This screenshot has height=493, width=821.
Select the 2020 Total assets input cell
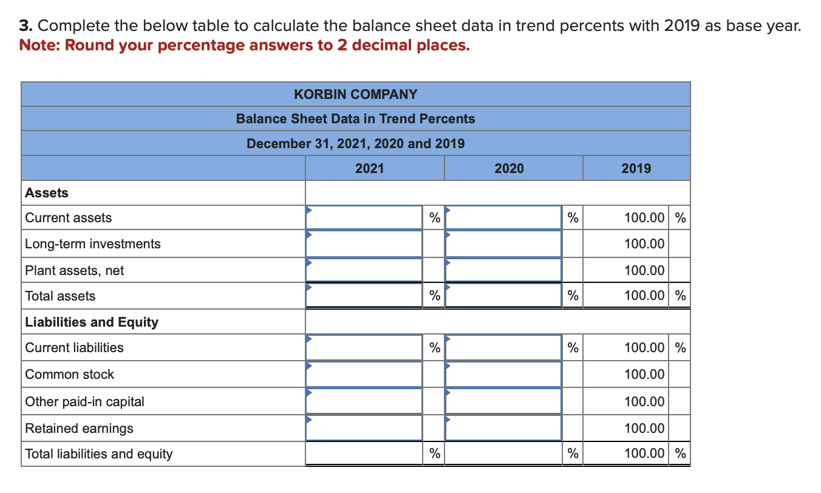503,296
